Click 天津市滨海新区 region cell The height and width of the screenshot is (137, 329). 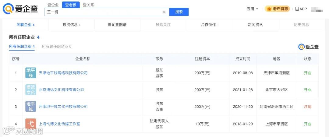click(277, 73)
